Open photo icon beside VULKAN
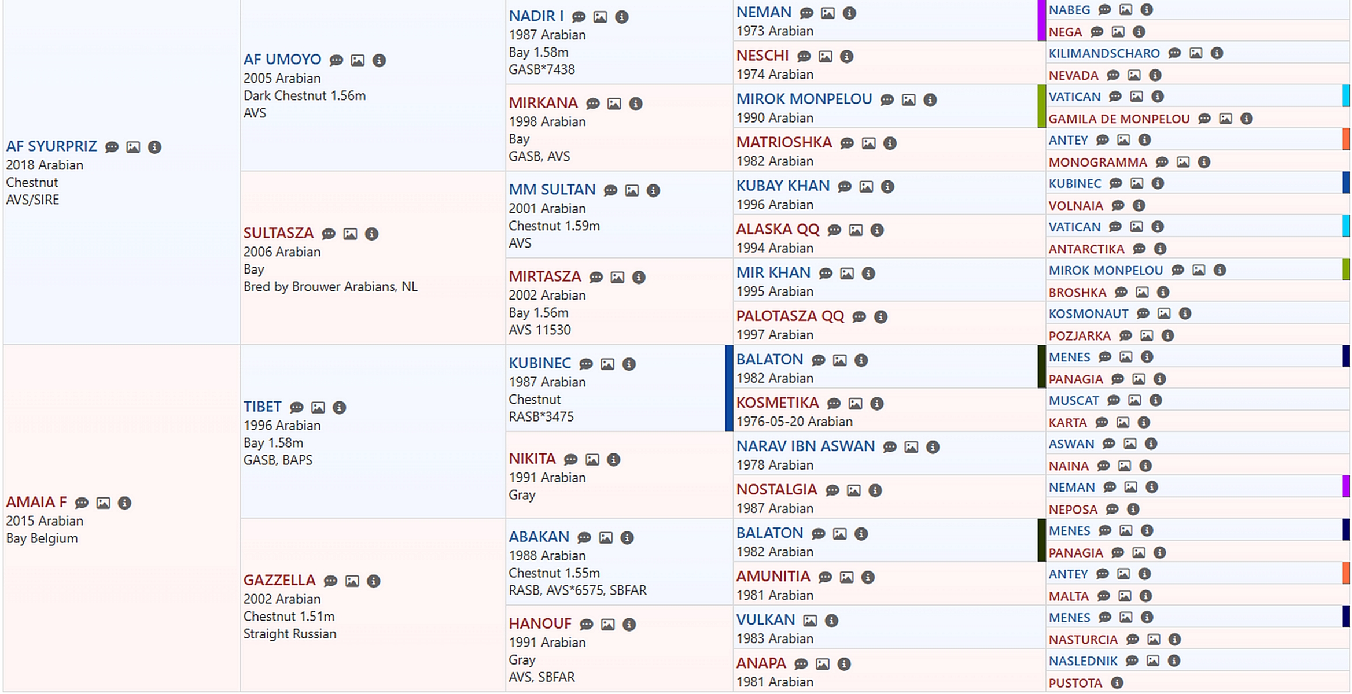The height and width of the screenshot is (694, 1352). (810, 621)
